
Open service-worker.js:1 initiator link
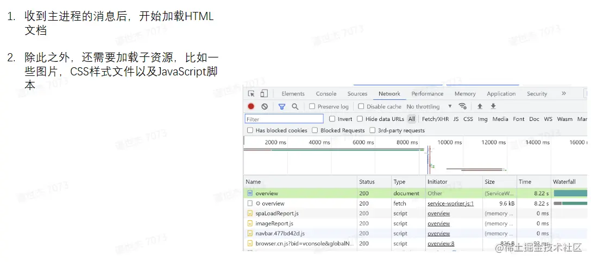pyautogui.click(x=450, y=203)
